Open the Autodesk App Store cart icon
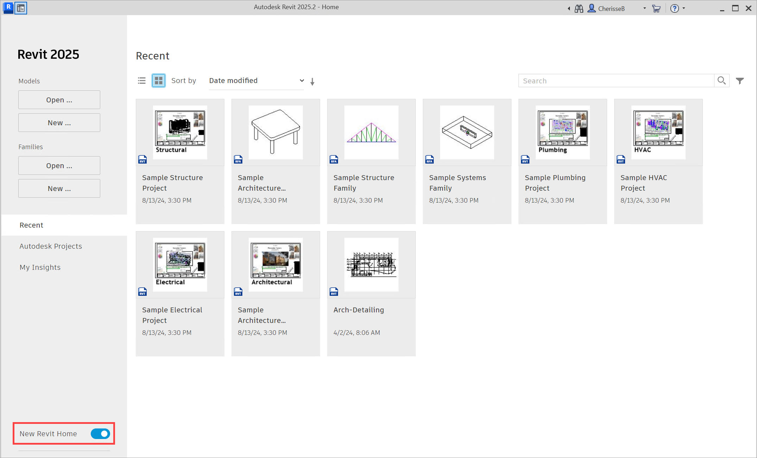 pyautogui.click(x=656, y=8)
